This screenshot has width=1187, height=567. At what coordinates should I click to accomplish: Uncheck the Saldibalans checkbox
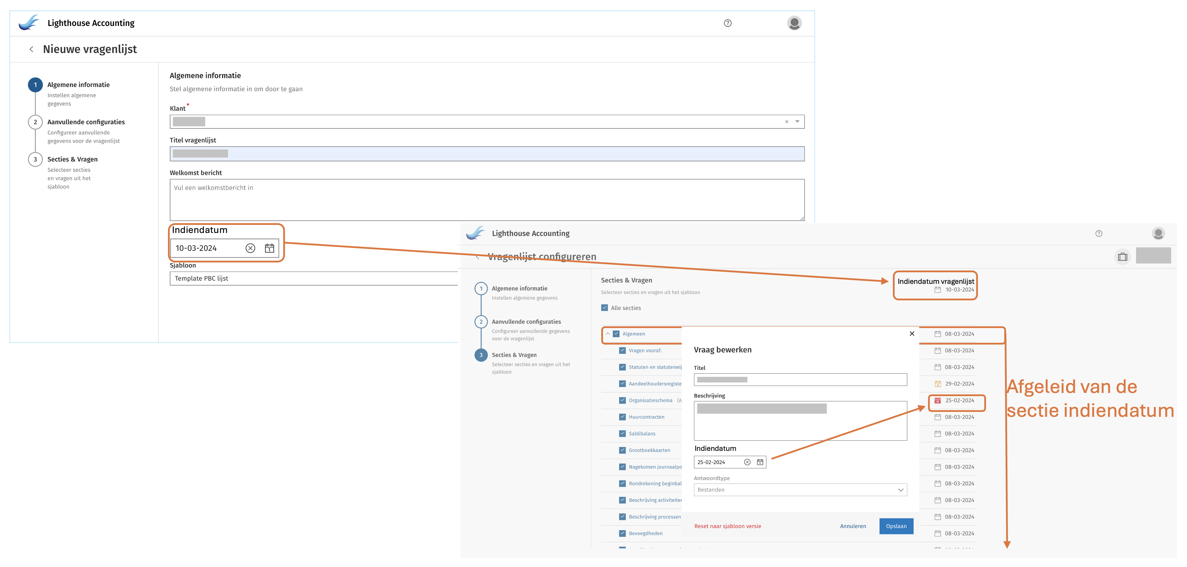point(623,434)
